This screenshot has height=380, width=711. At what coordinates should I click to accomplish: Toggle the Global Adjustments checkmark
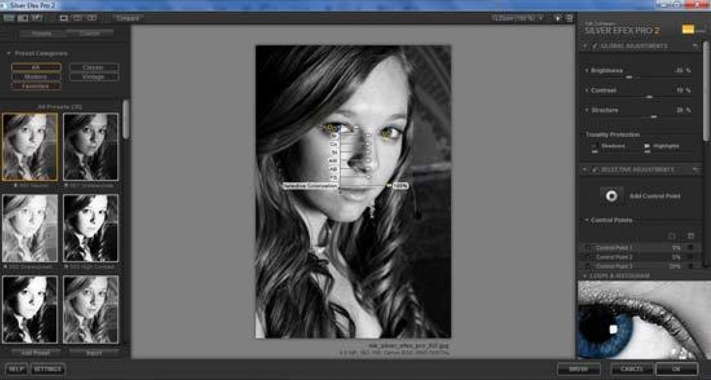click(x=594, y=47)
